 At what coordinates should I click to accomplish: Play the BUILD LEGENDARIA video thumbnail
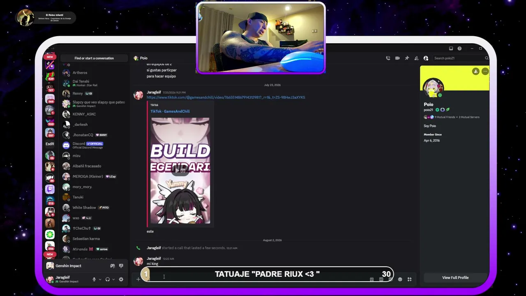coord(180,171)
